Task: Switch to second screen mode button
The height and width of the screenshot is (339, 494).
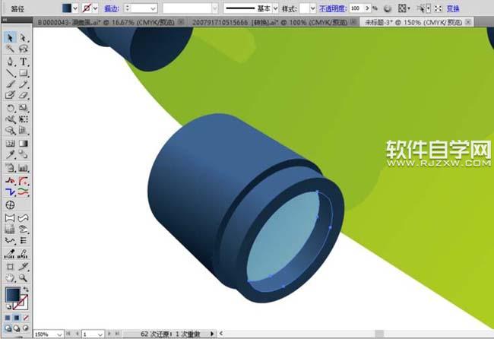Action: click(x=17, y=328)
